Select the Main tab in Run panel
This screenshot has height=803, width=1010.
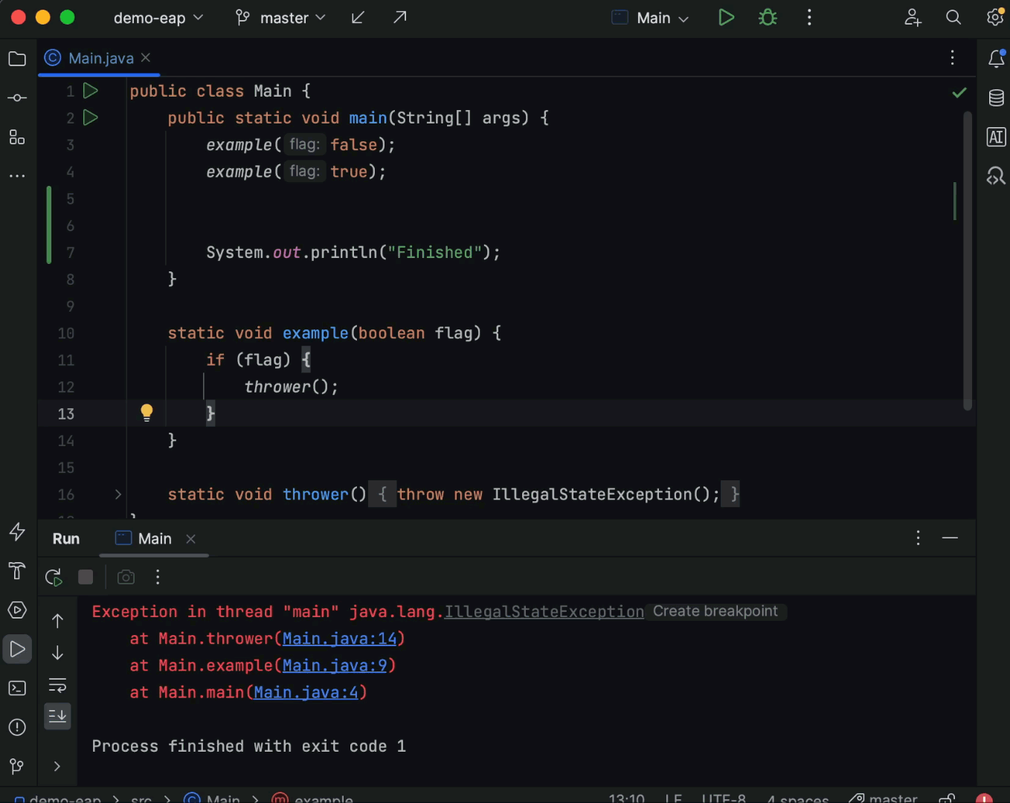click(x=155, y=539)
